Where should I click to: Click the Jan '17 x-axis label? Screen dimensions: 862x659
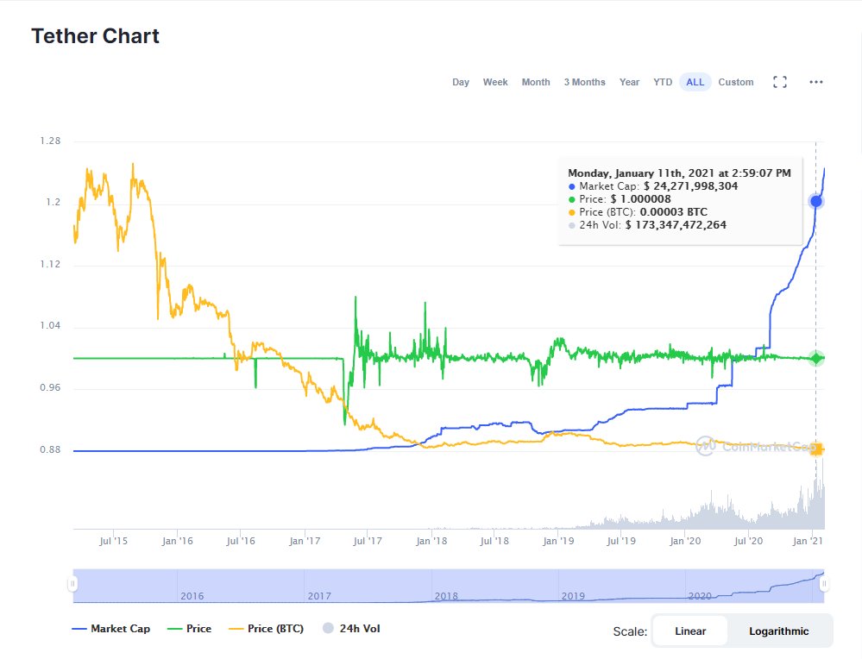305,541
